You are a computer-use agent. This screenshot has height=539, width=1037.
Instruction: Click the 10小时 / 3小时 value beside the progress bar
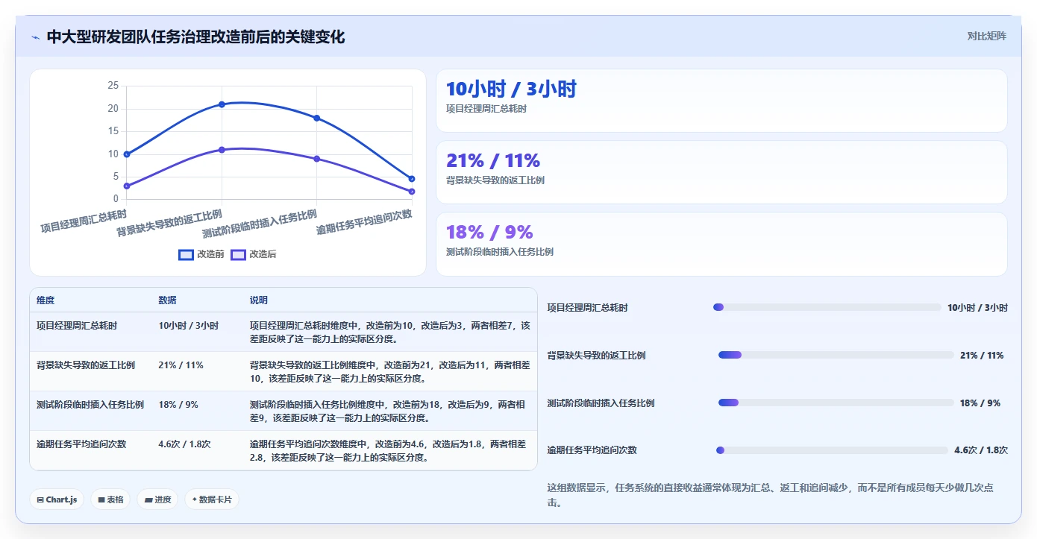pyautogui.click(x=977, y=307)
